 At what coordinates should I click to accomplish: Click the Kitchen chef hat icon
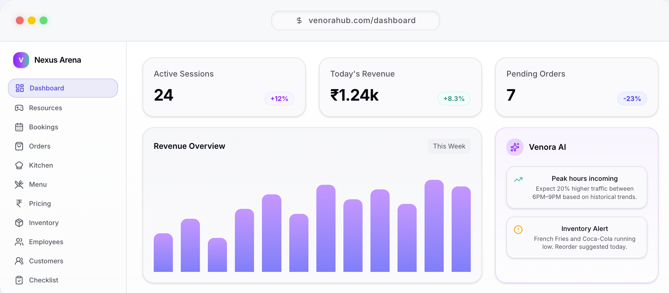[x=19, y=165]
